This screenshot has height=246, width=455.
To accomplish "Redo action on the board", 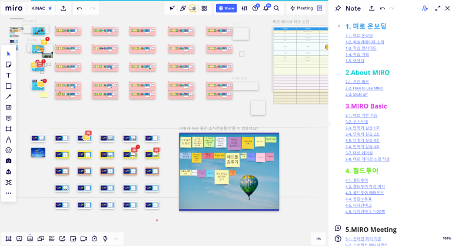I will point(92,8).
